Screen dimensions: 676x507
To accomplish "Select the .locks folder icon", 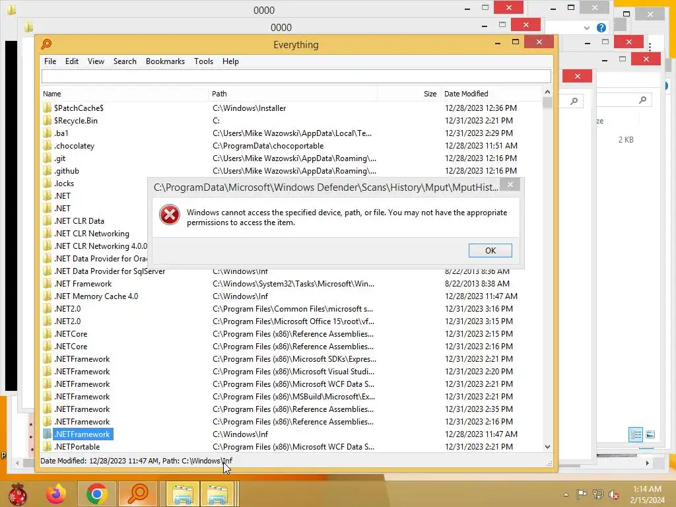I will click(x=47, y=183).
